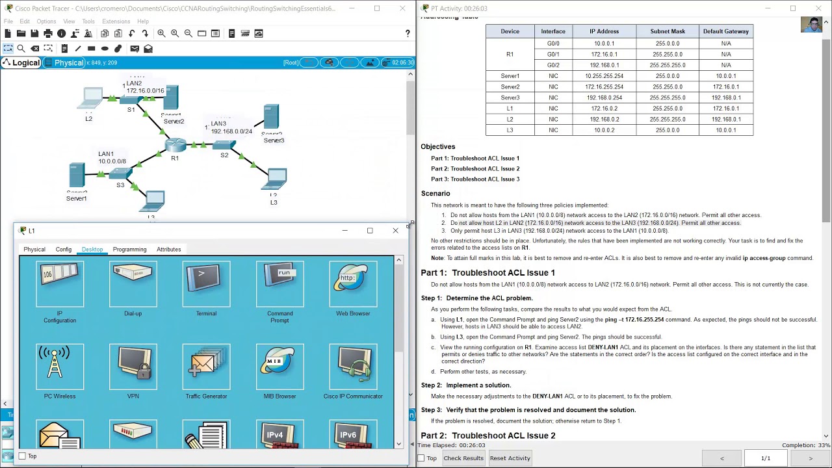Click the Redo arrow icon
832x468 pixels.
tap(145, 33)
